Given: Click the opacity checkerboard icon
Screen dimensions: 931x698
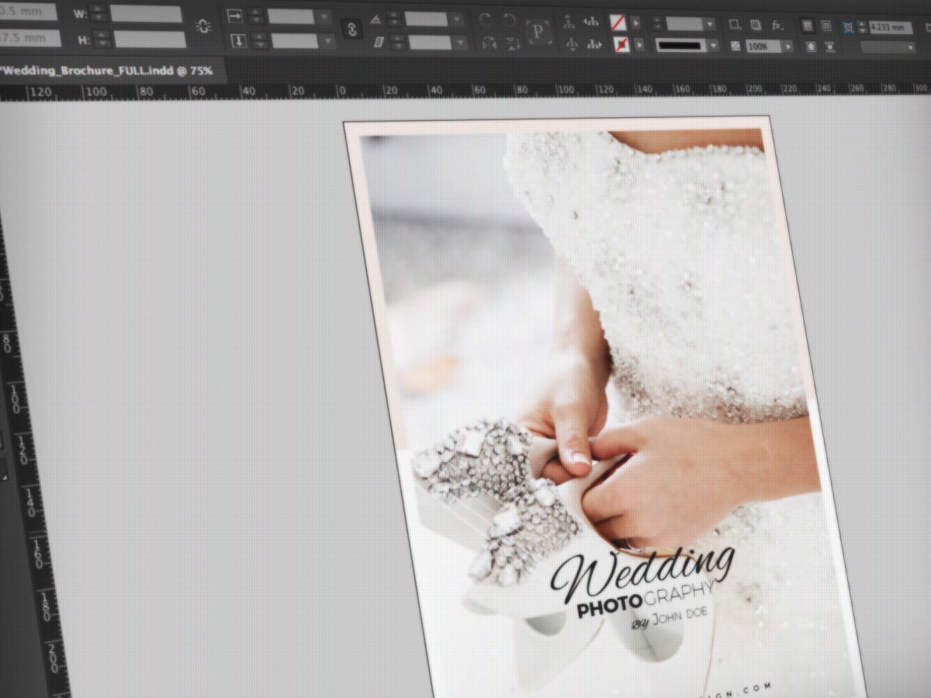Looking at the screenshot, I should tap(735, 47).
